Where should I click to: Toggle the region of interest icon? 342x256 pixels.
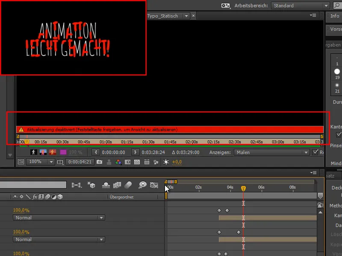click(x=127, y=162)
